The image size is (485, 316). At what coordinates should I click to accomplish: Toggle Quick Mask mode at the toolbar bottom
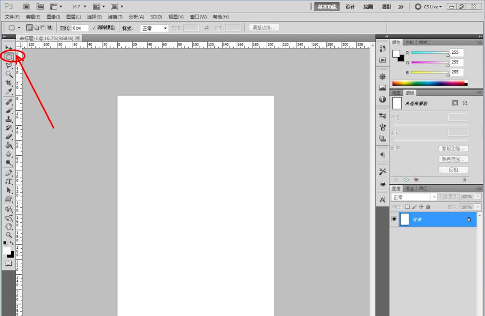(8, 263)
